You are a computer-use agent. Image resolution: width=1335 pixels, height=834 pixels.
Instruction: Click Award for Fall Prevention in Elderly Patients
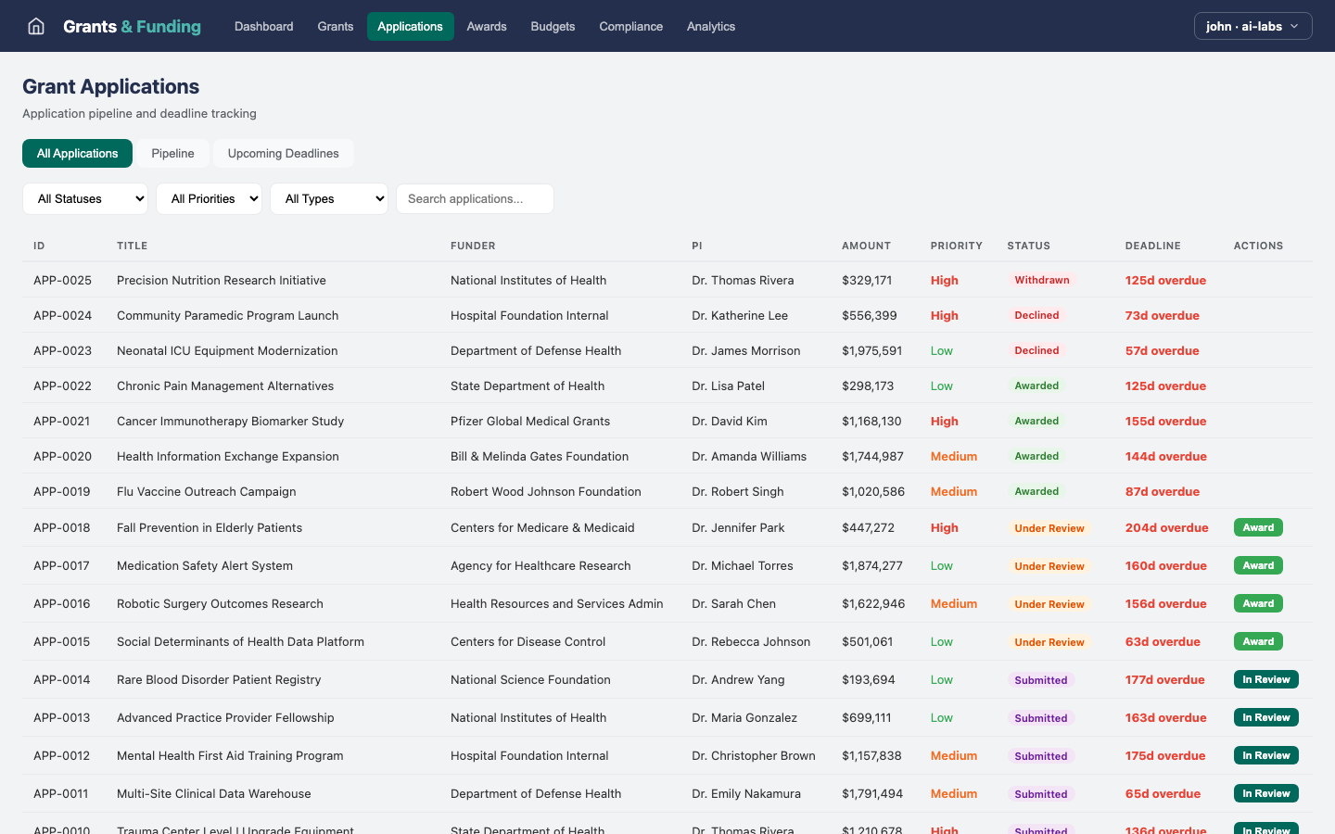click(1258, 527)
